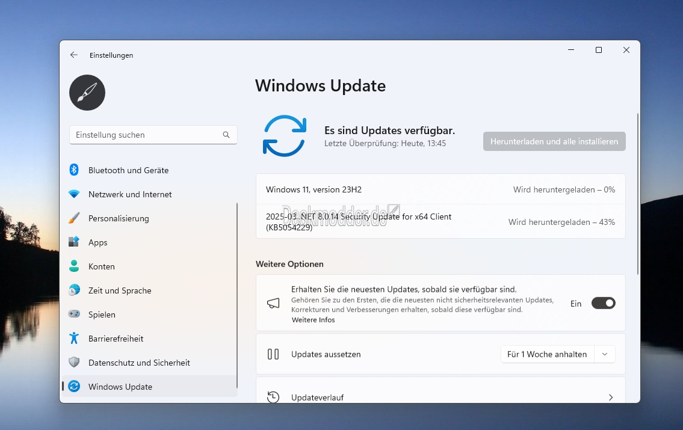The height and width of the screenshot is (430, 683).
Task: Click the search magnifier icon
Action: coord(226,135)
